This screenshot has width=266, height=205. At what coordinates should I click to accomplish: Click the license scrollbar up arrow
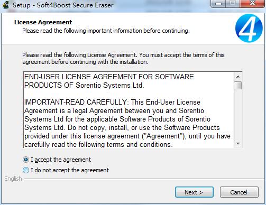(238, 77)
